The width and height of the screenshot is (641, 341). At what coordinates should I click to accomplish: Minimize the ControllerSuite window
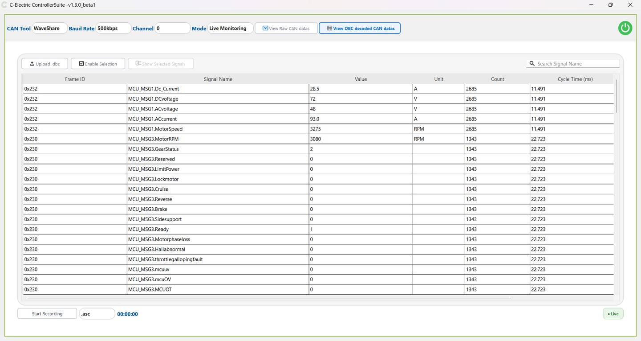coord(591,5)
